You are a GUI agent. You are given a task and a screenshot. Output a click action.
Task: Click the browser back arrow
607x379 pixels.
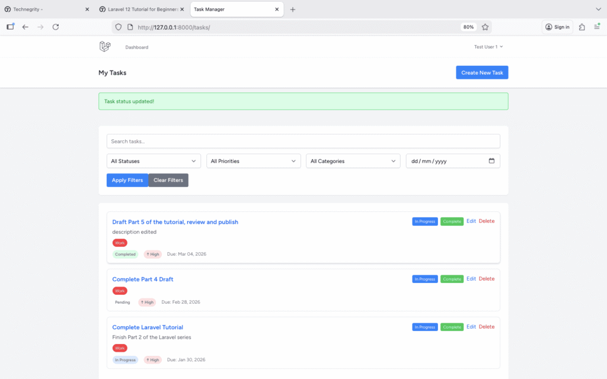point(25,27)
